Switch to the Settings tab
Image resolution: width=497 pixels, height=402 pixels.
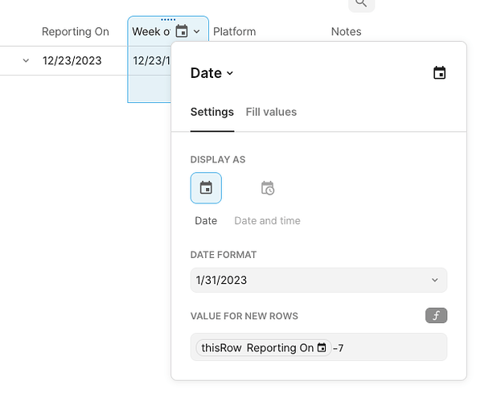[212, 112]
